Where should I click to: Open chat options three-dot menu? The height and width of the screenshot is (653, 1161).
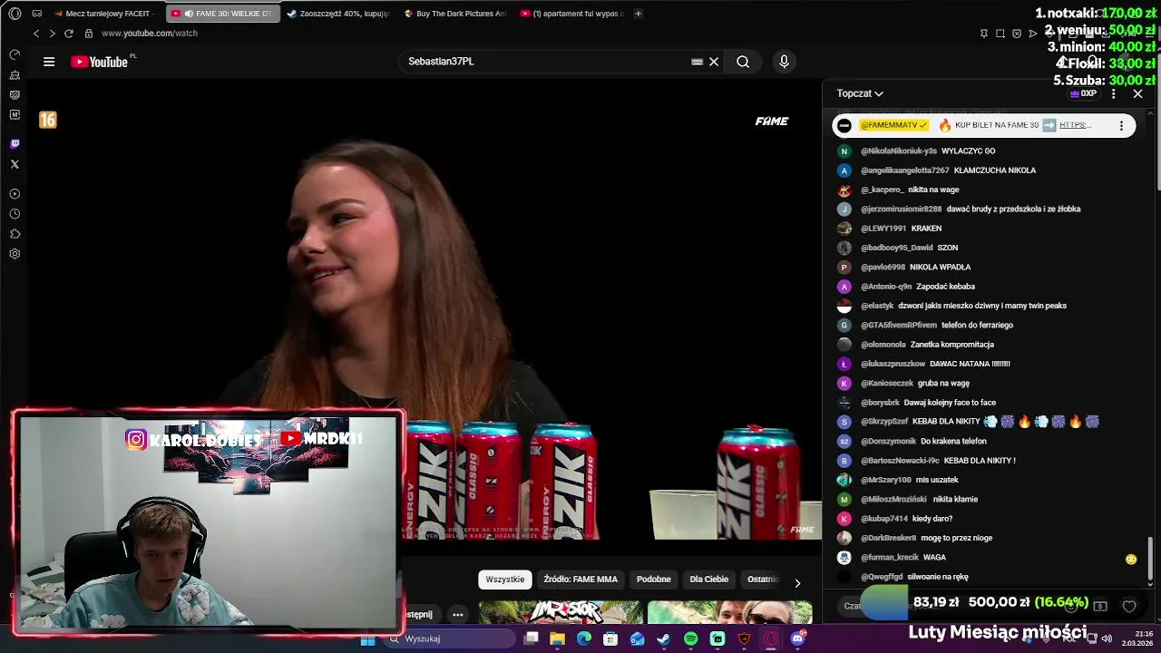tap(1114, 93)
